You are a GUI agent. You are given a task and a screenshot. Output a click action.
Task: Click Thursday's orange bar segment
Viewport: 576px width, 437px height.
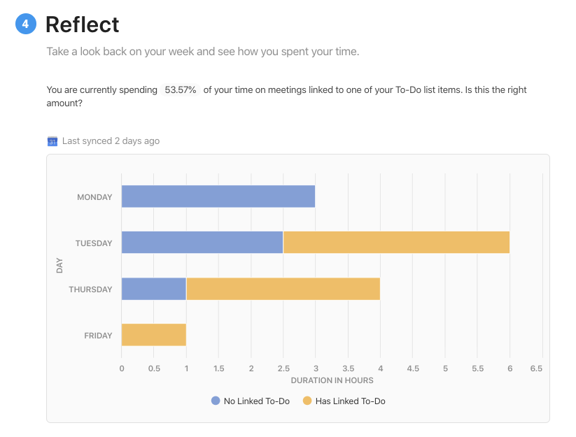[283, 289]
